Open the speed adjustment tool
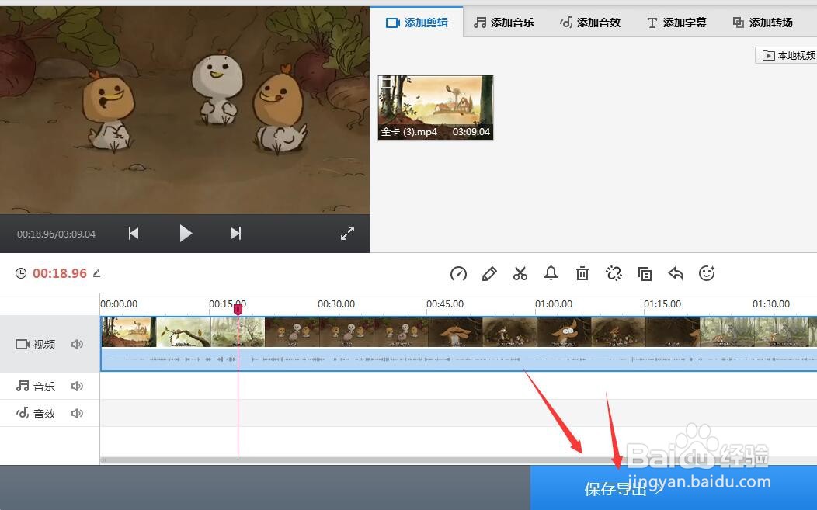This screenshot has height=510, width=817. click(458, 273)
